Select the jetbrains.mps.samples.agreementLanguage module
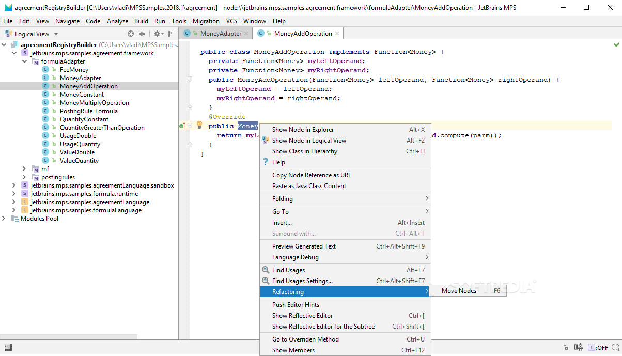Viewport: 622px width, 356px height. coord(90,202)
